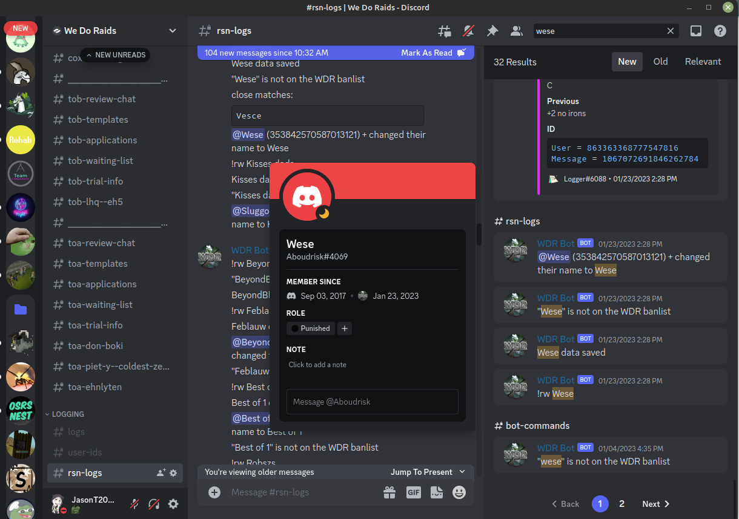Collapse the LOGGING channel category
Screen dimensions: 739x519
pyautogui.click(x=68, y=414)
